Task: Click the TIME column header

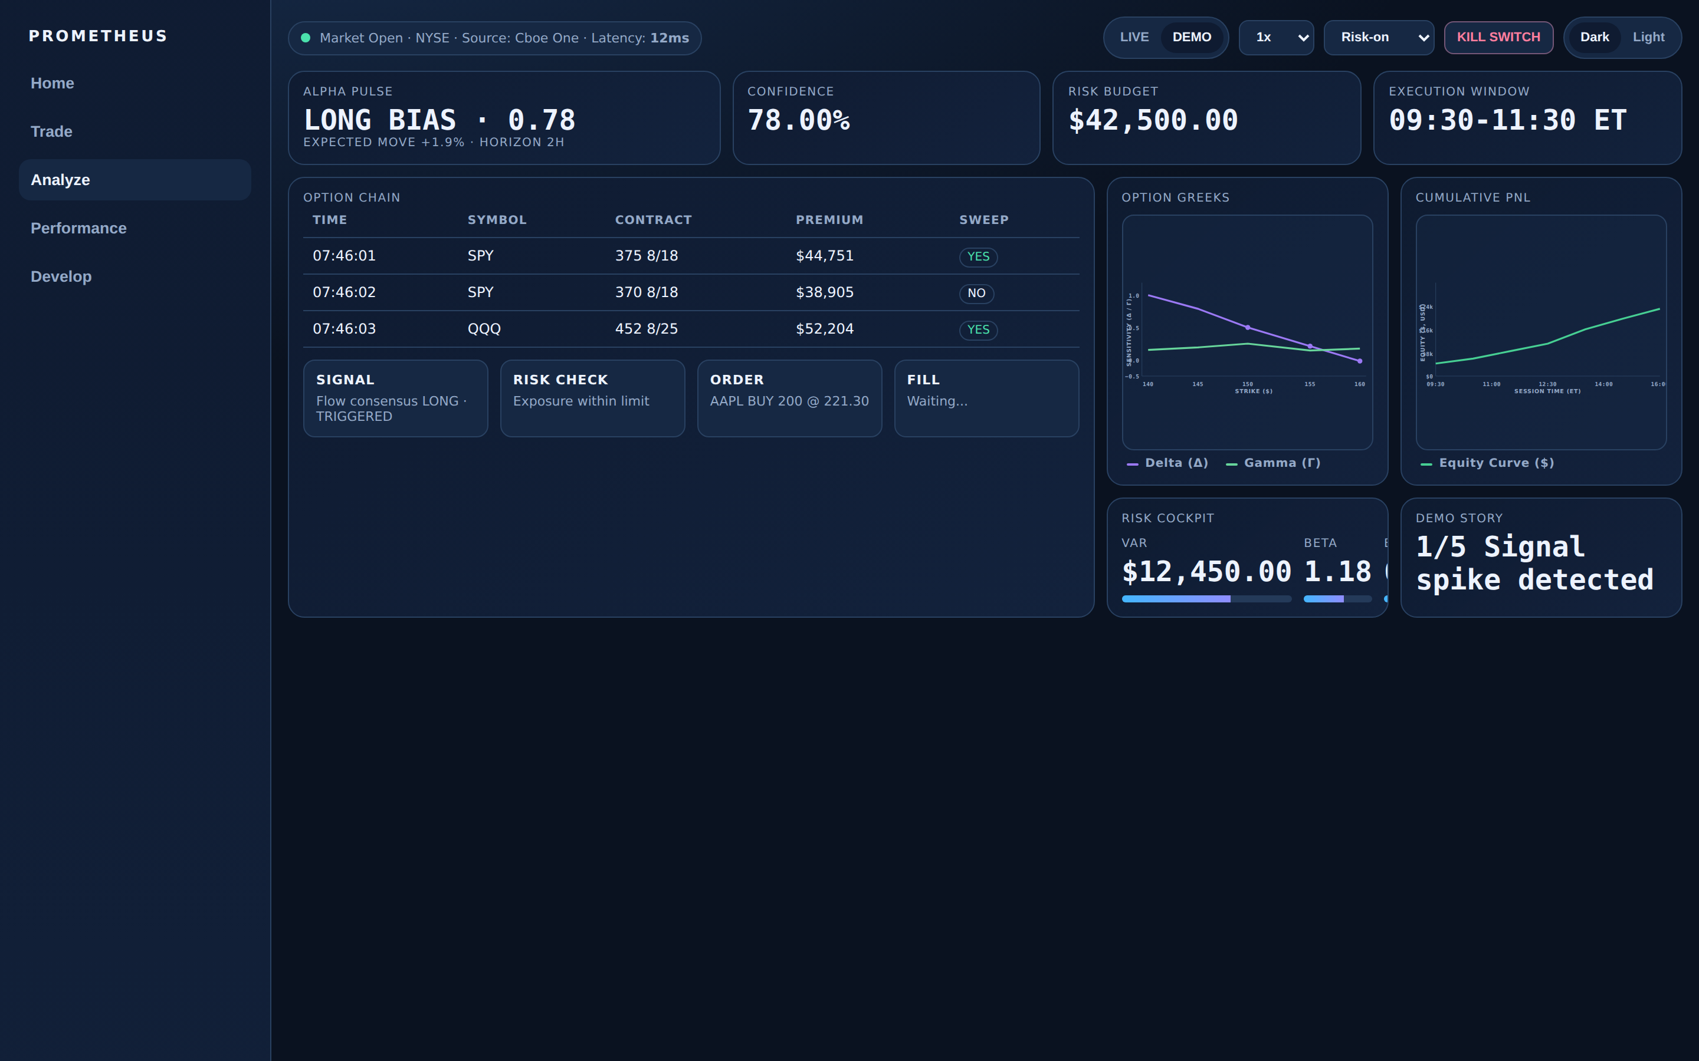Action: (330, 220)
